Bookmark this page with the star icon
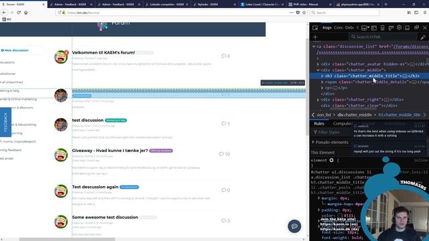This screenshot has width=429, height=241. [304, 13]
